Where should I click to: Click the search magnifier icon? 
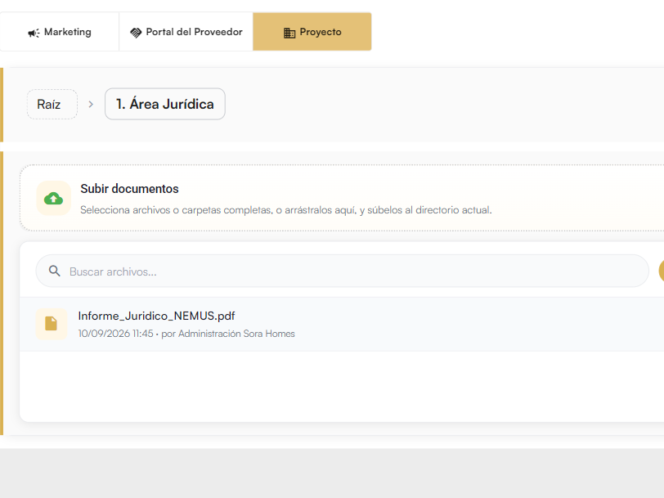point(54,271)
